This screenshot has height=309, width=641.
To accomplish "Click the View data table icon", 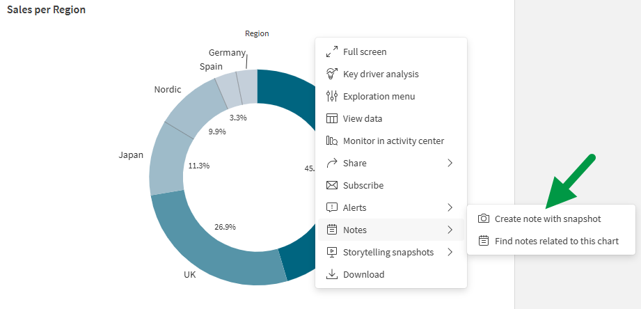I will [332, 118].
